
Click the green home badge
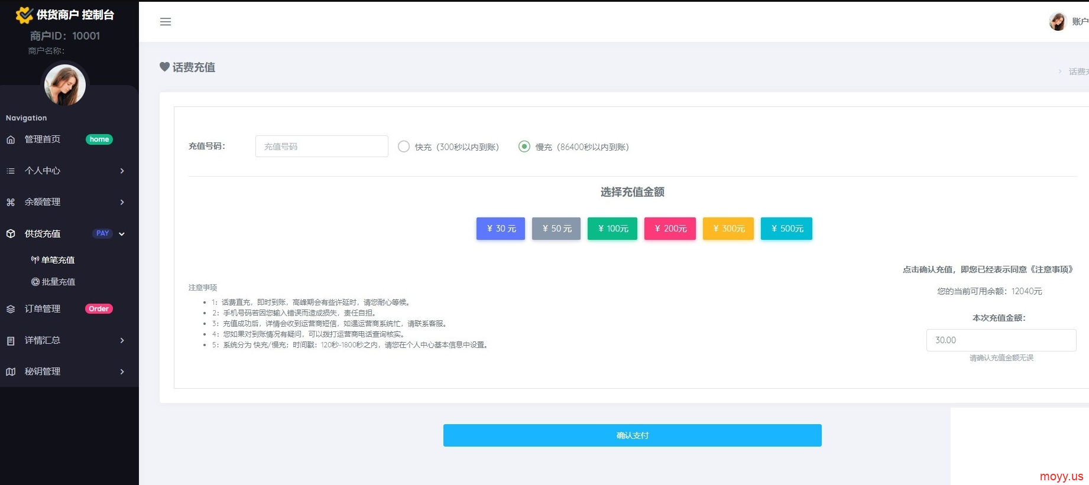pos(99,139)
